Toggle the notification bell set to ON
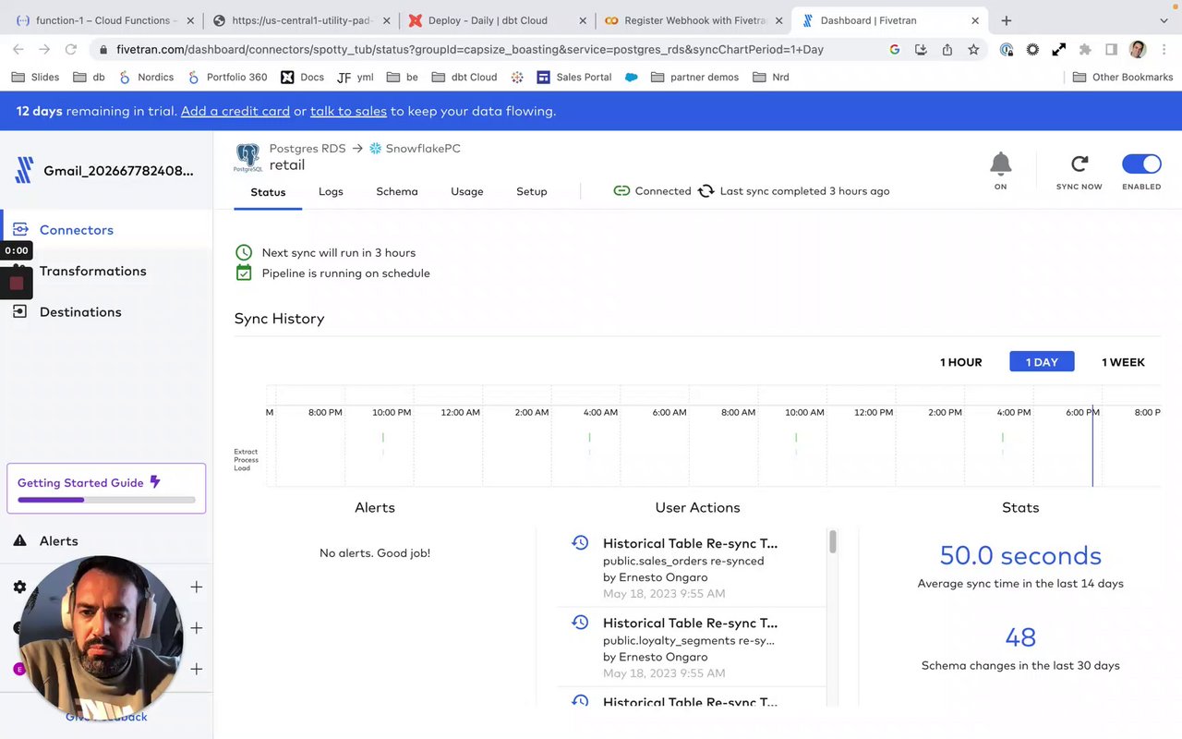This screenshot has height=739, width=1182. (1000, 164)
